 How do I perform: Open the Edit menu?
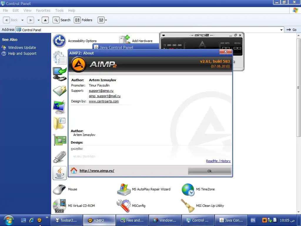pos(16,10)
